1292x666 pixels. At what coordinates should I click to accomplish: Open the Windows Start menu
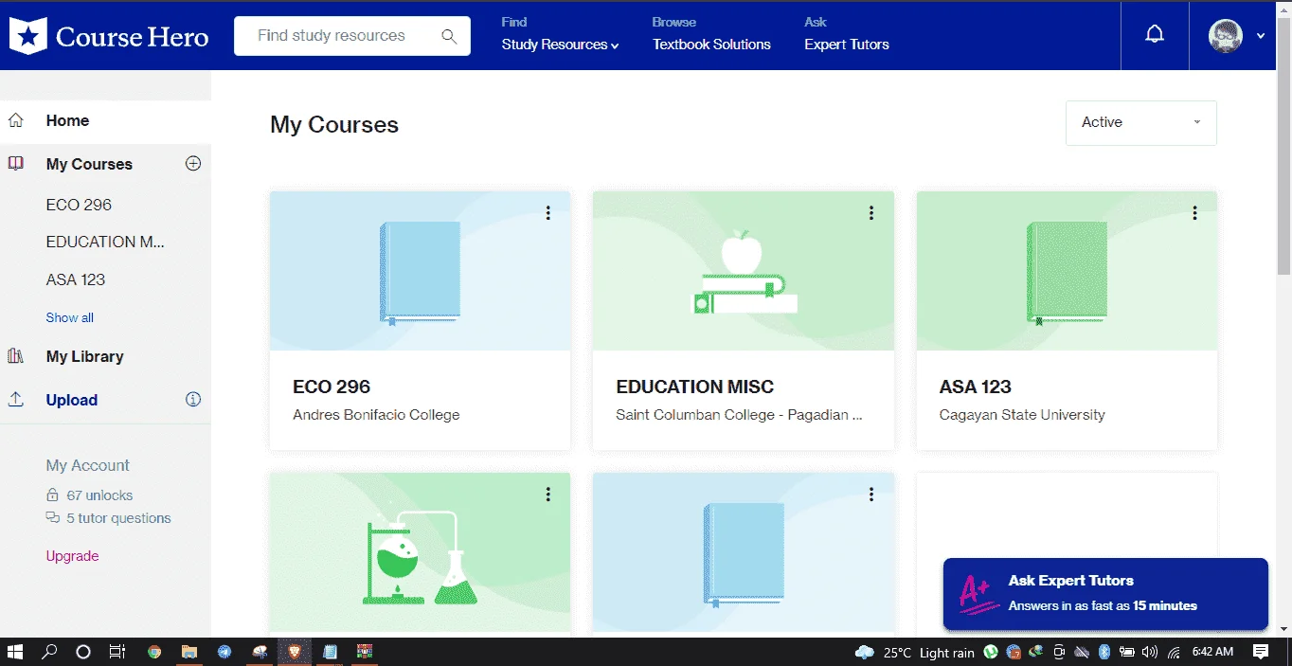(15, 652)
